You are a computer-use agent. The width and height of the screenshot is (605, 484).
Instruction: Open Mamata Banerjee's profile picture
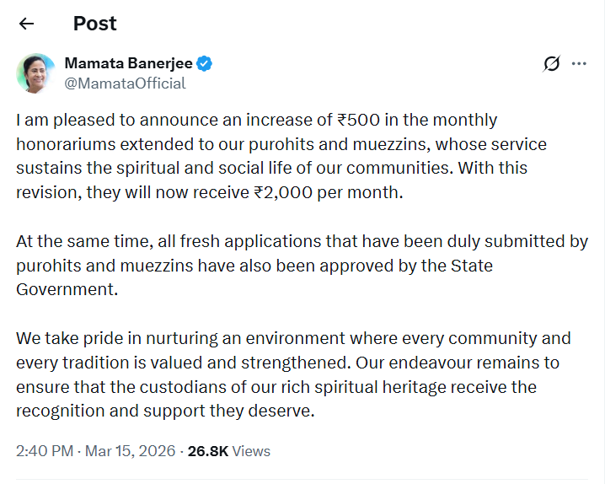tap(35, 73)
